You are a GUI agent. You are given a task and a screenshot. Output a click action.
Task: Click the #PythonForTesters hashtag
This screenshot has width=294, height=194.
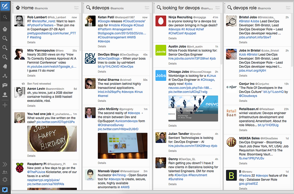pyautogui.click(x=41, y=25)
